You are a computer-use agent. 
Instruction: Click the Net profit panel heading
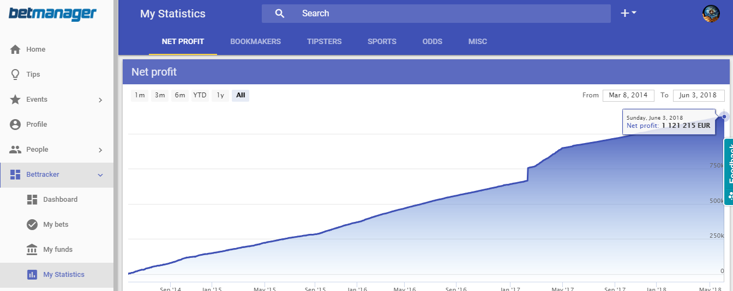154,72
